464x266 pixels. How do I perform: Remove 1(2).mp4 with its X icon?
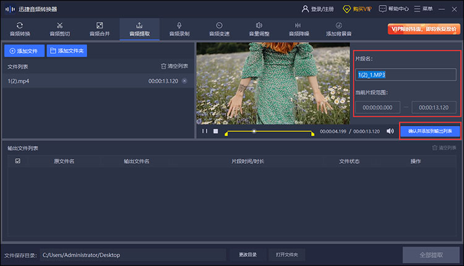click(x=184, y=81)
